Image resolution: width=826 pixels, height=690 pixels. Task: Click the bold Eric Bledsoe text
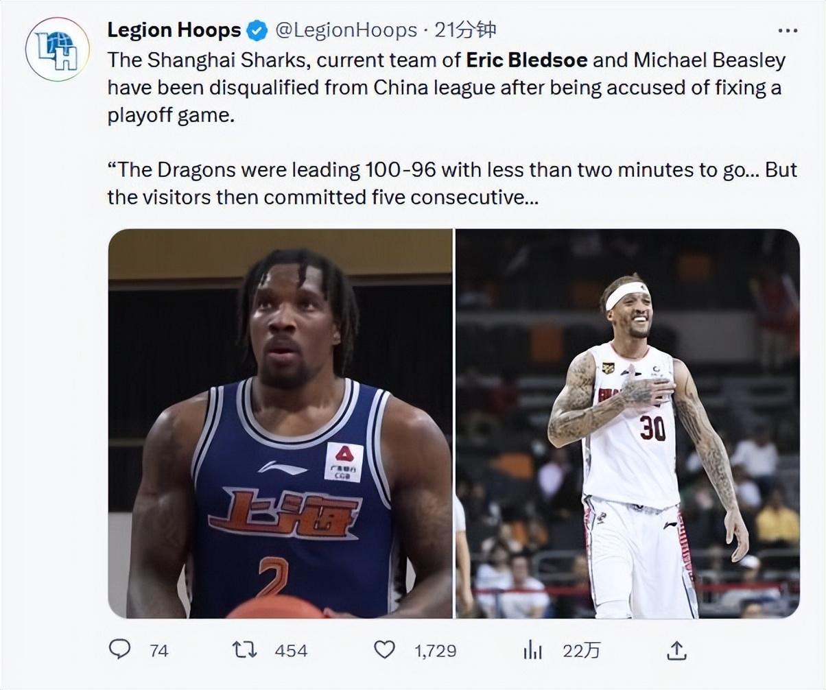coord(526,60)
